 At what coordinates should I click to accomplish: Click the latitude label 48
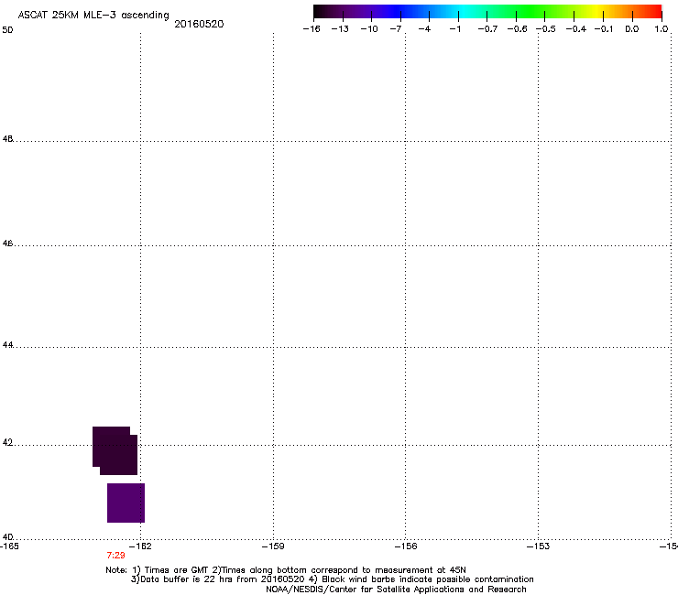pos(7,139)
